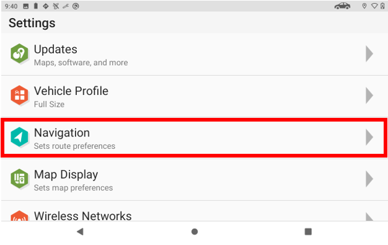Tap the location pin status icon
The image size is (388, 245).
pyautogui.click(x=364, y=6)
